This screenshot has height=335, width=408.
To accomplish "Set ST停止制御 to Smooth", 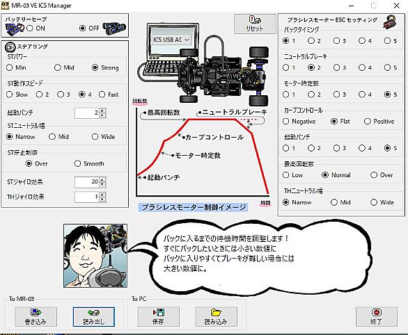I will coord(89,163).
